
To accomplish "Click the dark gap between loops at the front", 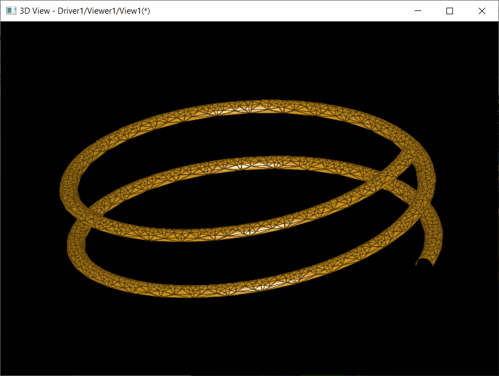I will pos(219,258).
